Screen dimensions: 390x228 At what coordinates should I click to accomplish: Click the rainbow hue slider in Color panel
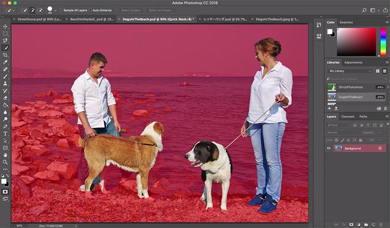[x=383, y=42]
